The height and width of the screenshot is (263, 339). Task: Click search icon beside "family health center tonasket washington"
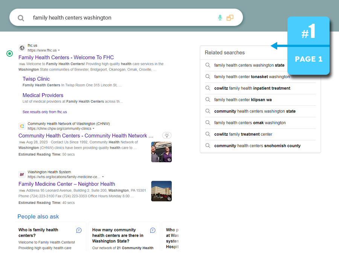pyautogui.click(x=208, y=77)
